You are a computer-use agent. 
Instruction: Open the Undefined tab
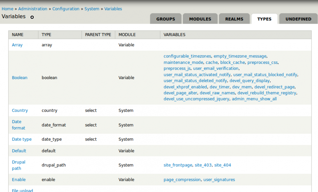coord(298,19)
